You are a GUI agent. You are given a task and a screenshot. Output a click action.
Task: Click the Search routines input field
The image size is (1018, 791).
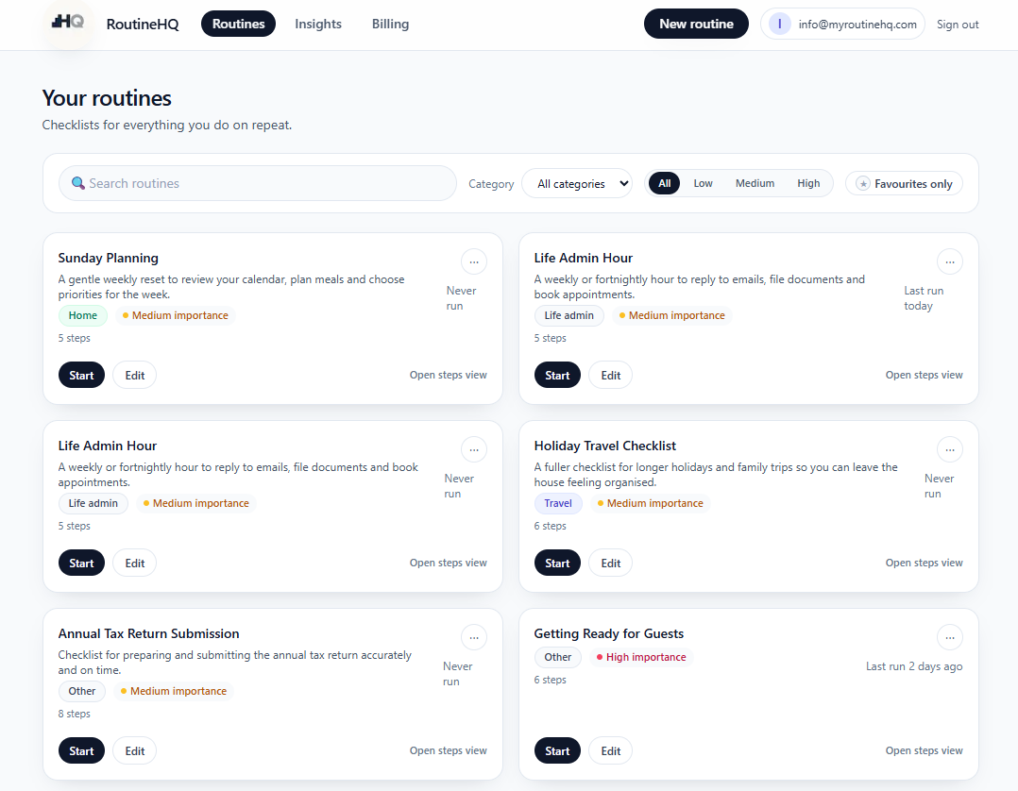(255, 183)
